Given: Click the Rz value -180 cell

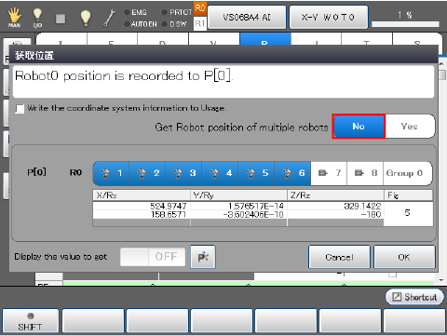Looking at the screenshot, I should [335, 214].
